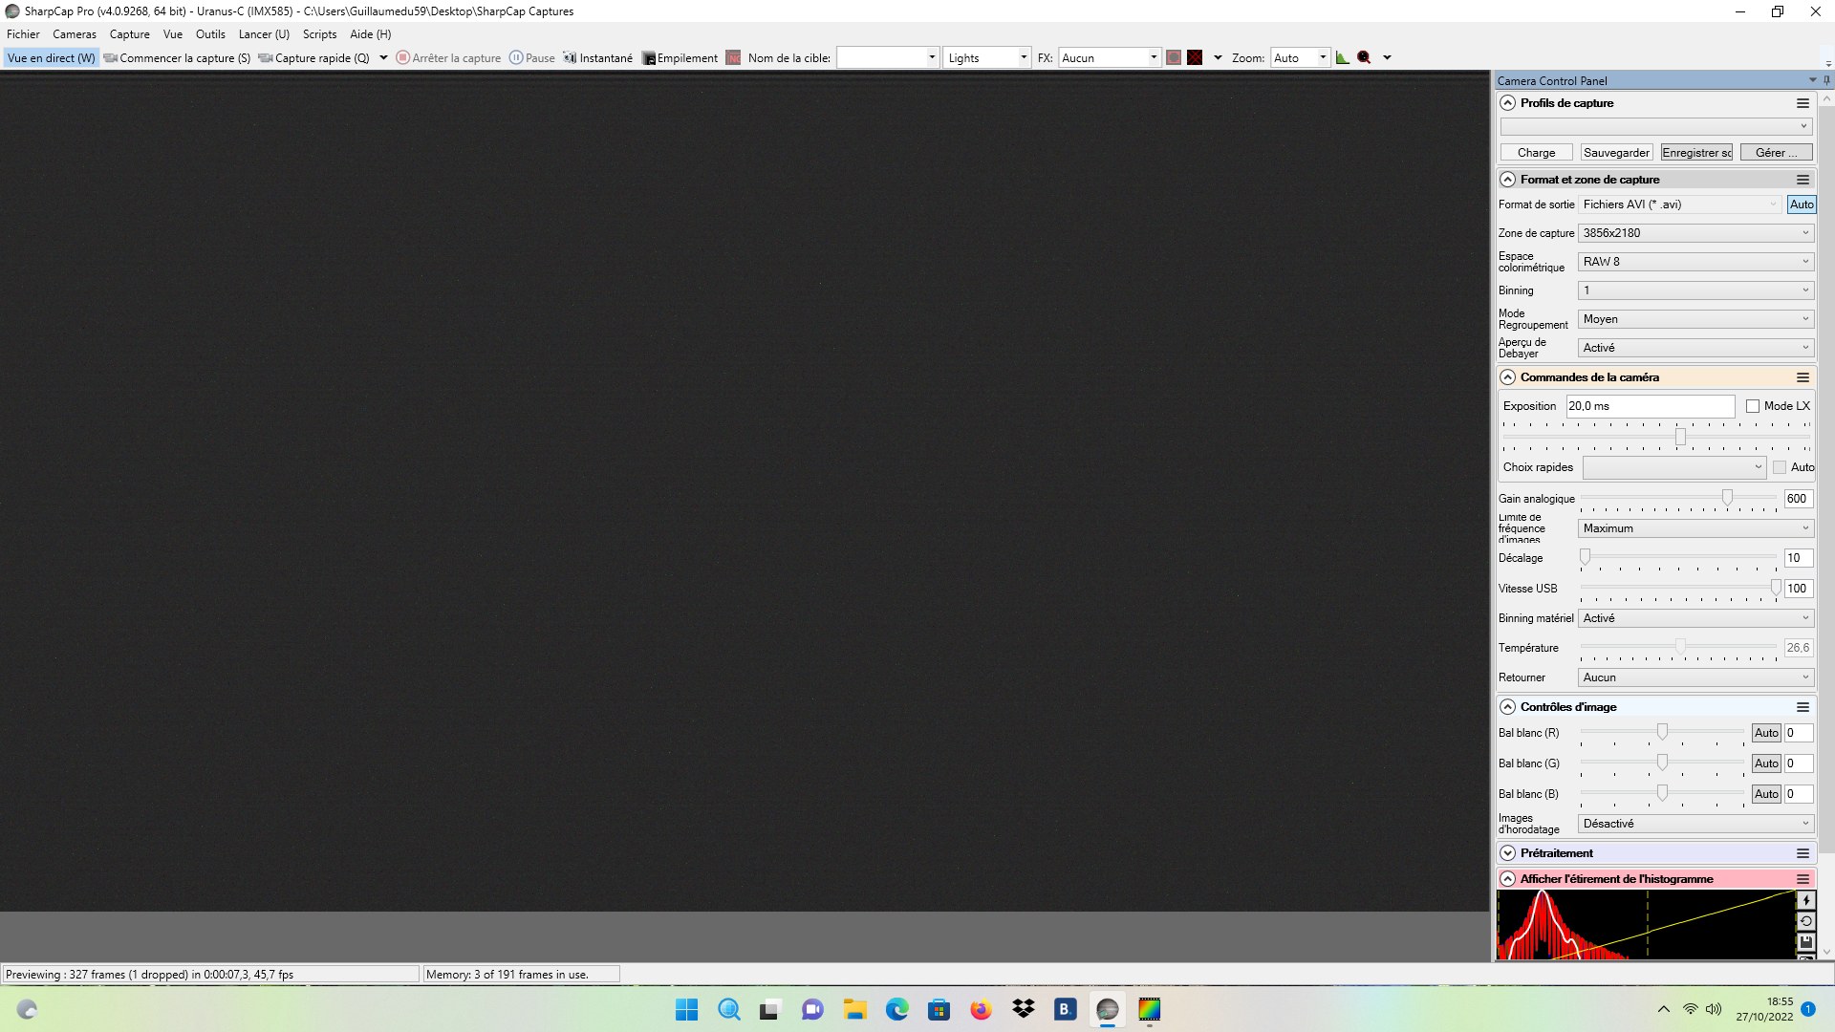Viewport: 1835px width, 1032px height.
Task: Click the red magnifier focus icon
Action: pyautogui.click(x=1364, y=57)
